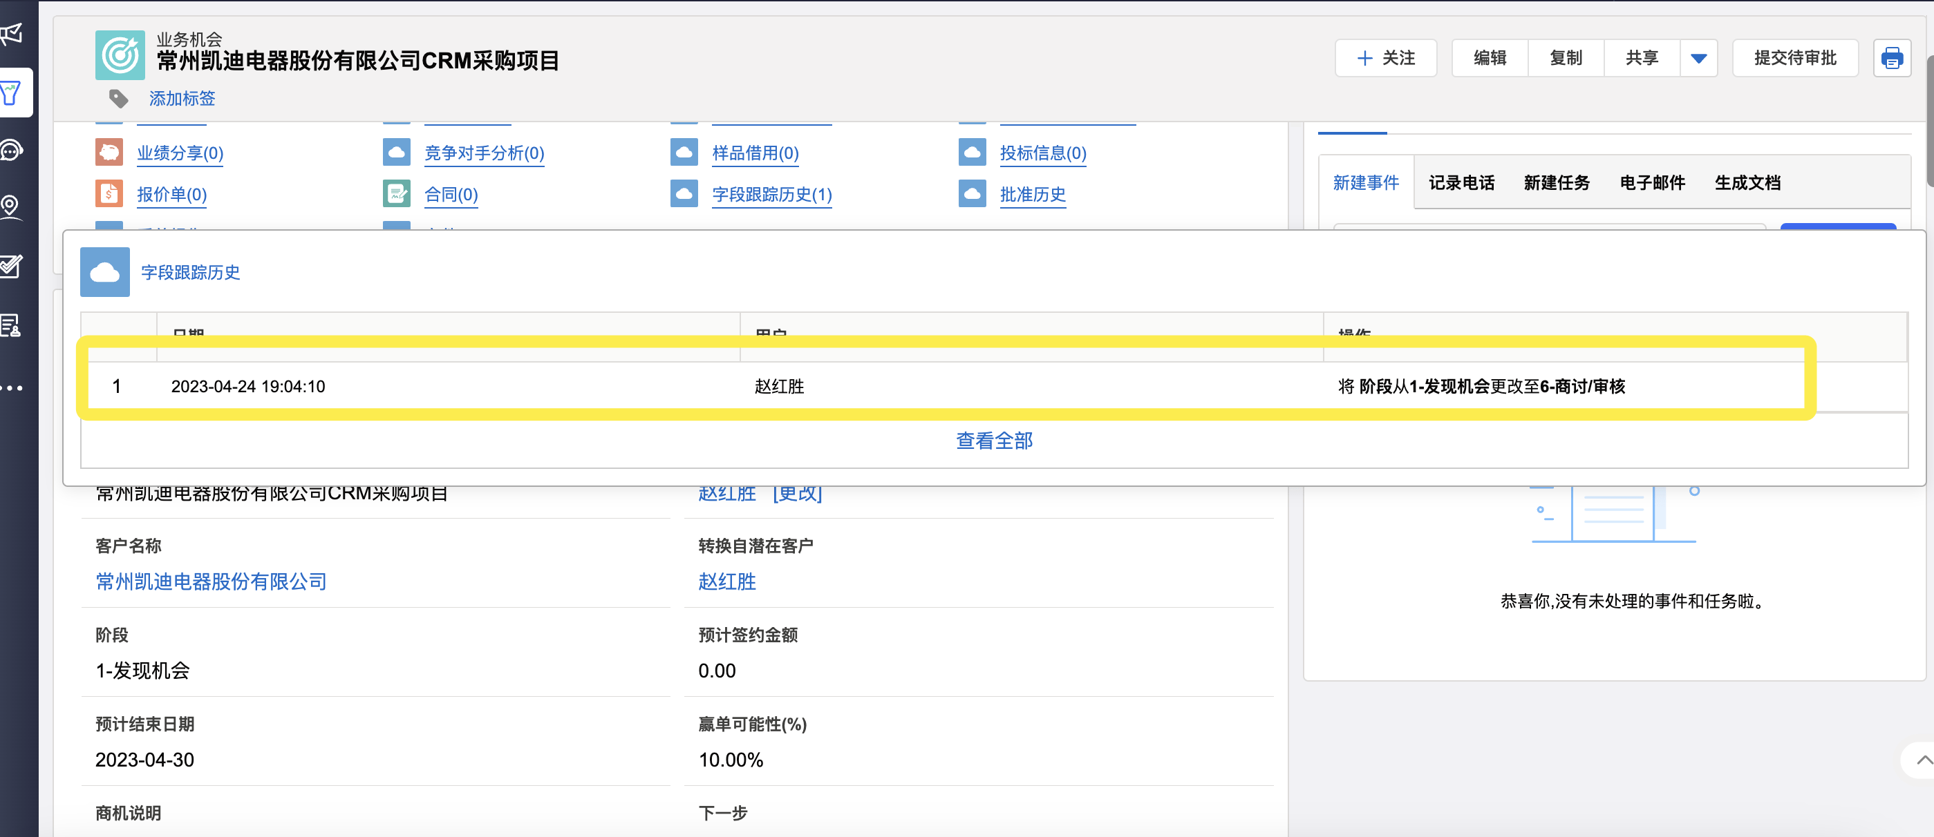Click the tag icon beside 添加标签
The width and height of the screenshot is (1934, 837).
[x=119, y=98]
